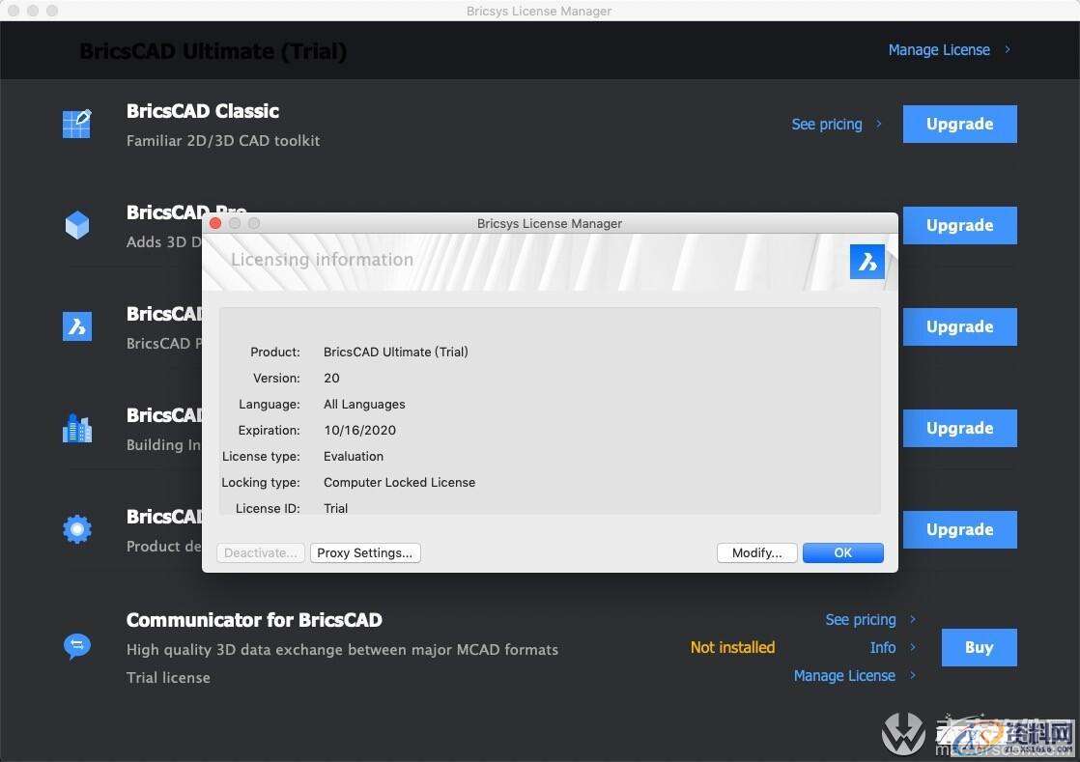Viewport: 1080px width, 762px height.
Task: Click the BricsCAD BIM buildings icon
Action: [x=76, y=428]
